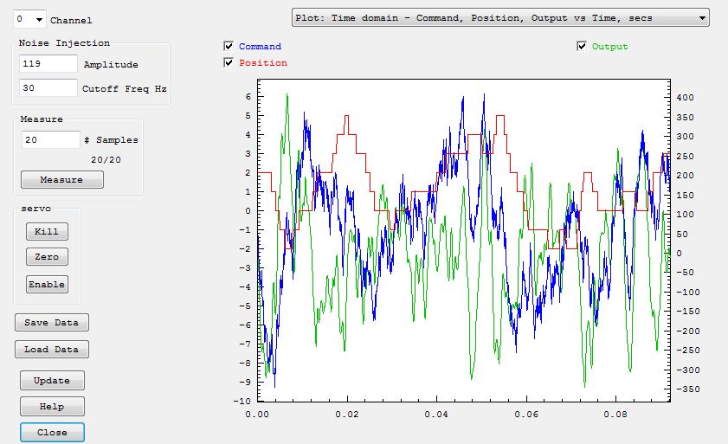
Task: Enable the servo
Action: (x=47, y=284)
